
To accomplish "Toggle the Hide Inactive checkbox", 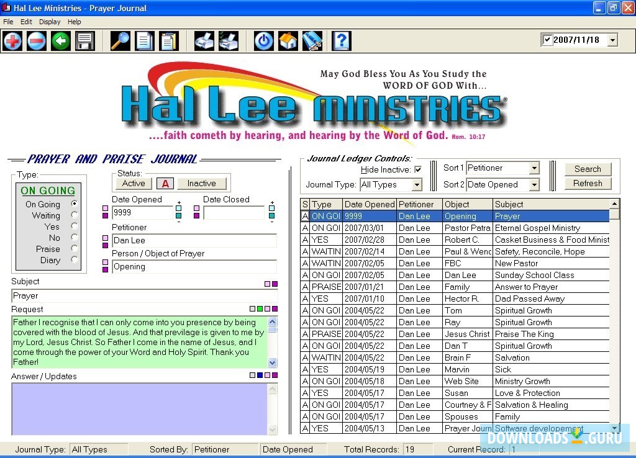I will (x=418, y=170).
